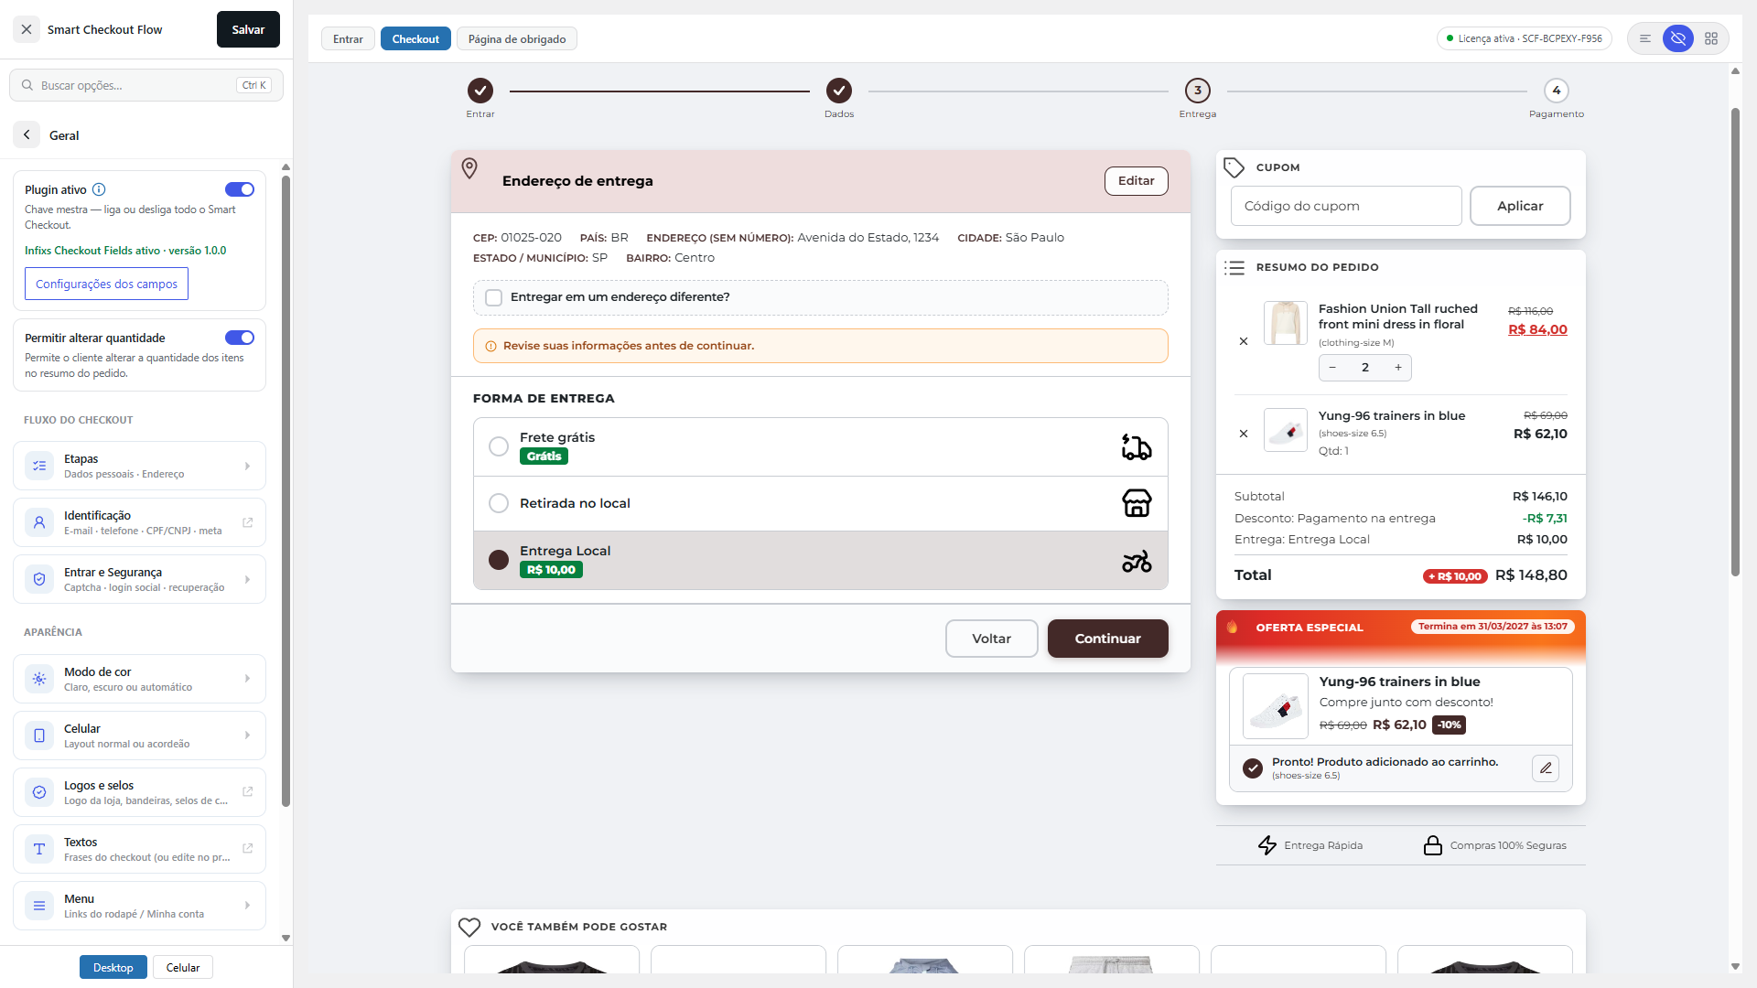1757x988 pixels.
Task: Expand Menu settings row
Action: pos(139,906)
